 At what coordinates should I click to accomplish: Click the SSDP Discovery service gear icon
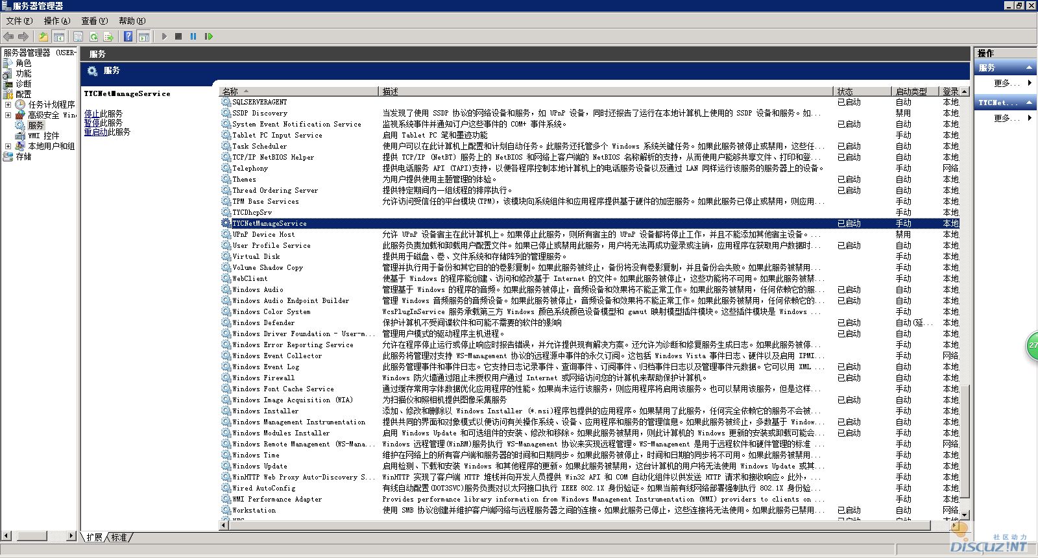pyautogui.click(x=226, y=113)
